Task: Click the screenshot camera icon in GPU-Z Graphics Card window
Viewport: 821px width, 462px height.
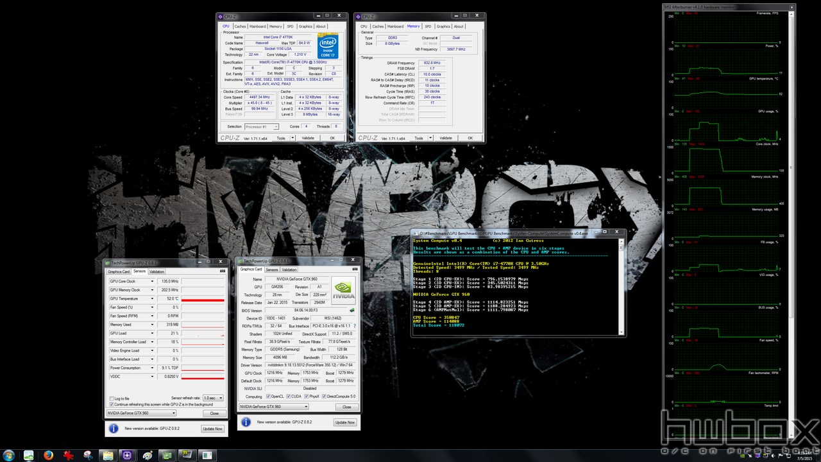Action: [x=355, y=269]
